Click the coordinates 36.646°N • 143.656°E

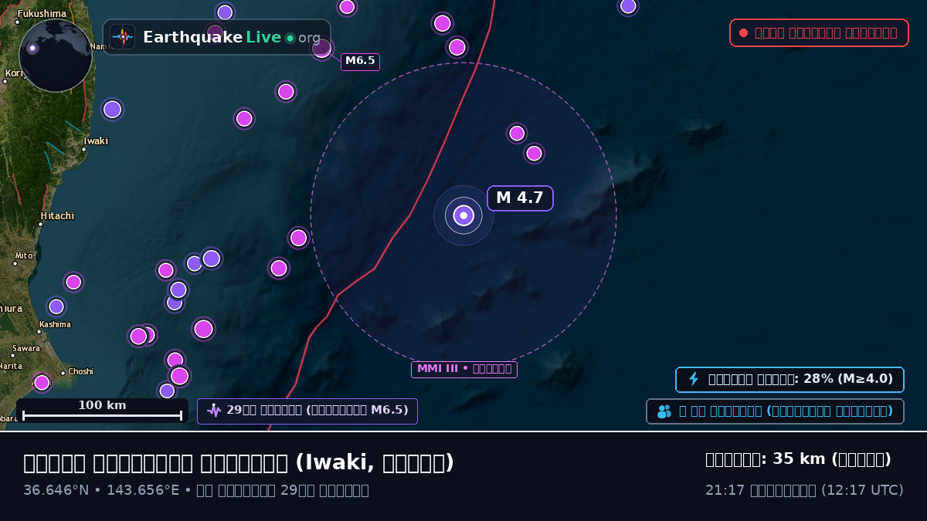pos(101,490)
